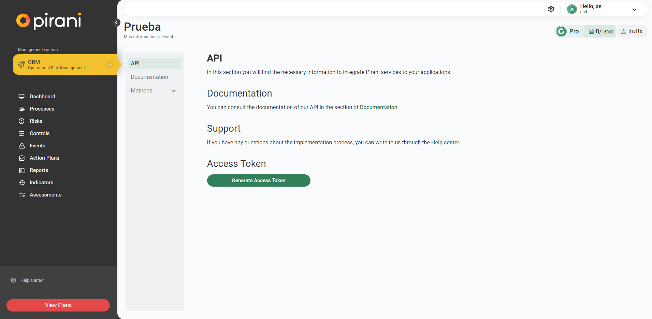
Task: Switch to the Documentation tab
Action: point(149,77)
